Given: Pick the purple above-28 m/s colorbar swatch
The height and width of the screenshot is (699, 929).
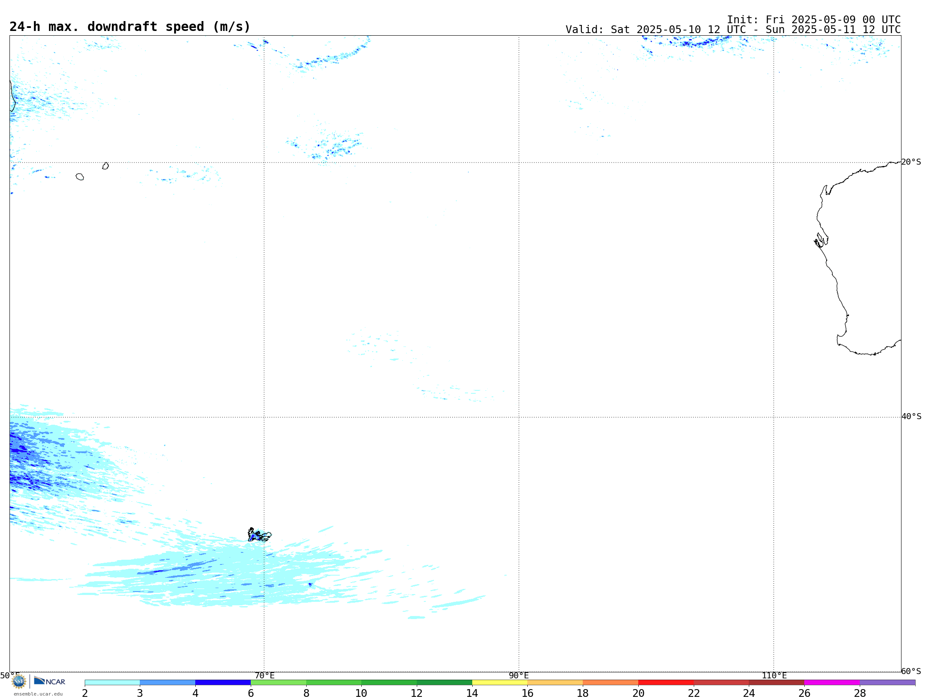Looking at the screenshot, I should [887, 683].
